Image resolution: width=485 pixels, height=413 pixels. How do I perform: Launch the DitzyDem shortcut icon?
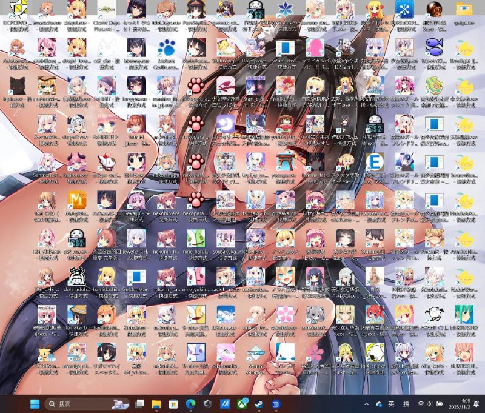(x=315, y=200)
